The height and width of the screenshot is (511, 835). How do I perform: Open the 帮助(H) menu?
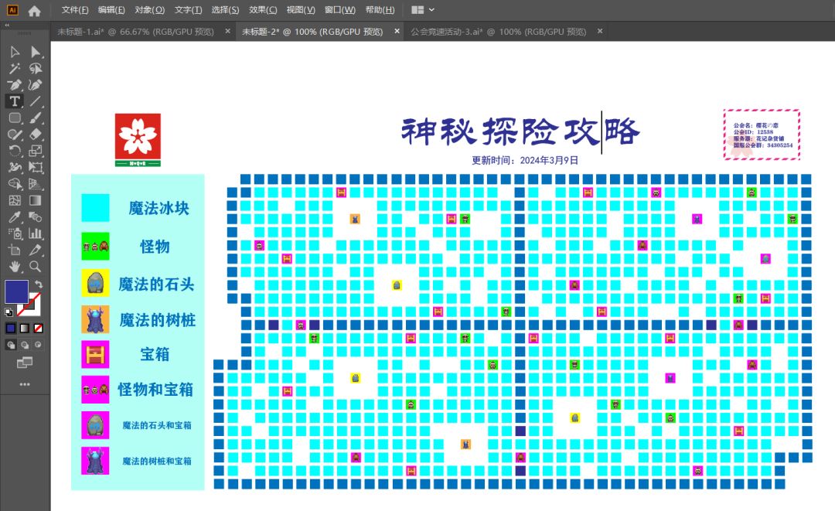(380, 10)
